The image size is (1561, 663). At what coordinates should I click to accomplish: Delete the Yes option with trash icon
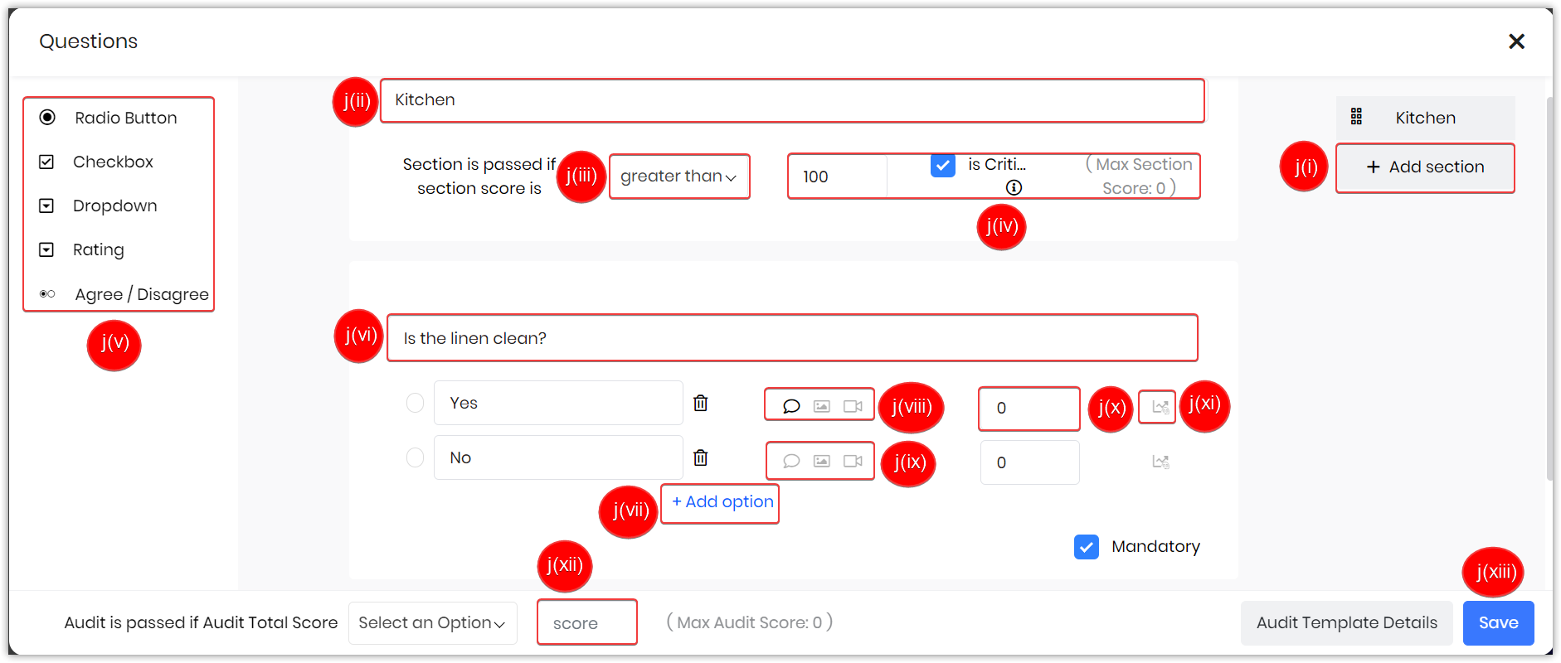click(x=701, y=403)
